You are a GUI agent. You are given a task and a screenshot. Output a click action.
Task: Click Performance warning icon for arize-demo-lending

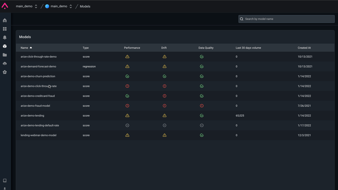tap(127, 116)
